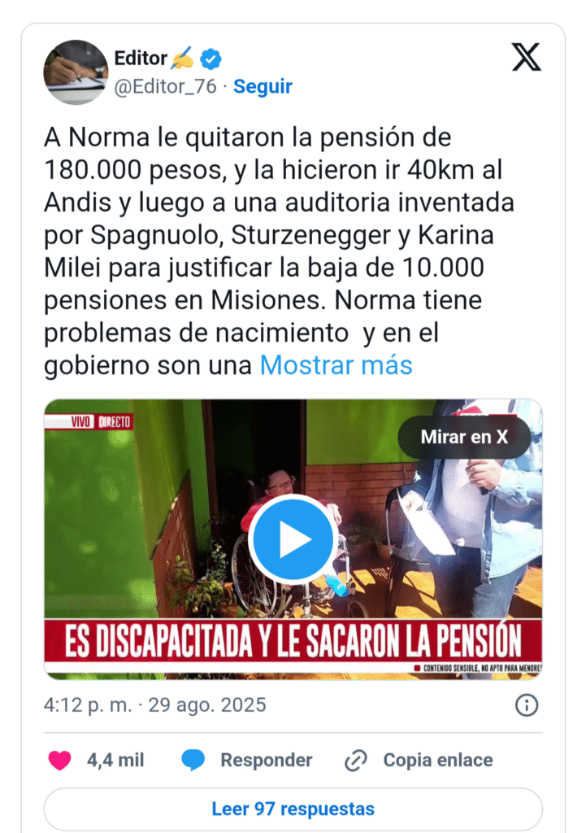Click the copy link chain icon

(x=356, y=761)
